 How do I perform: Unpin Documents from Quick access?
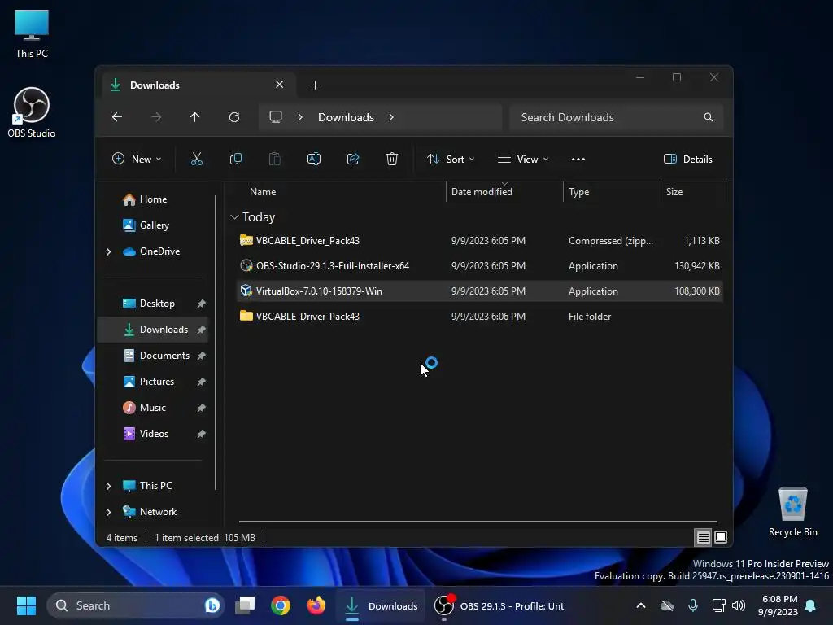(x=202, y=356)
